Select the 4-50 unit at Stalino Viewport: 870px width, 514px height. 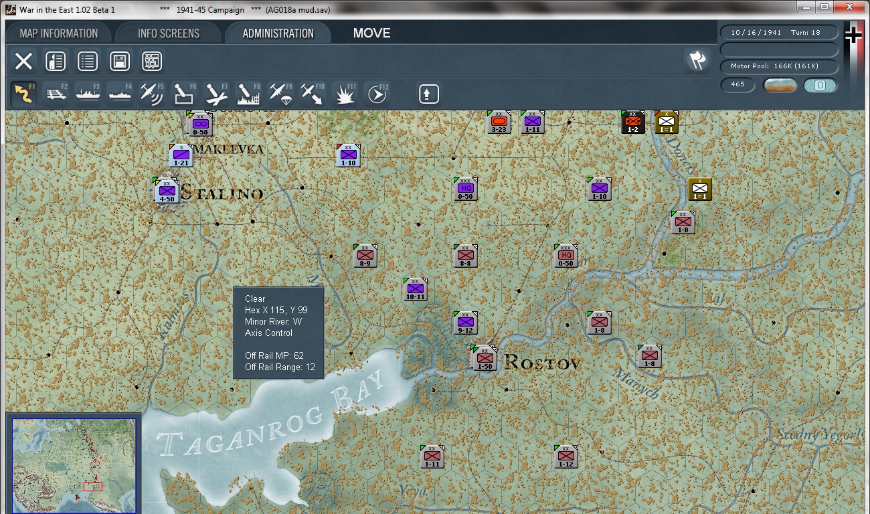(x=167, y=191)
